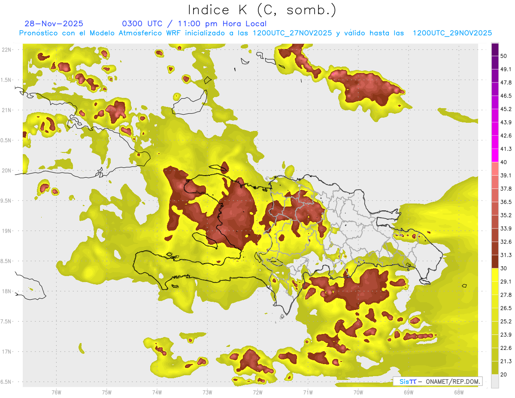
Task: Click the '68W' longitude label
Action: (459, 392)
